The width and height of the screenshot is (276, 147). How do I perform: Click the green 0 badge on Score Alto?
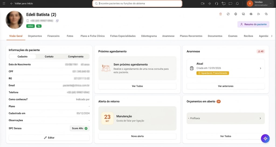(x=86, y=128)
